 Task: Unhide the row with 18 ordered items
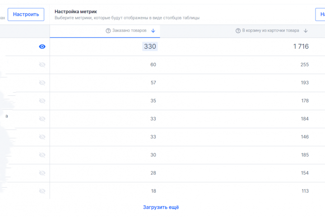[x=42, y=191]
